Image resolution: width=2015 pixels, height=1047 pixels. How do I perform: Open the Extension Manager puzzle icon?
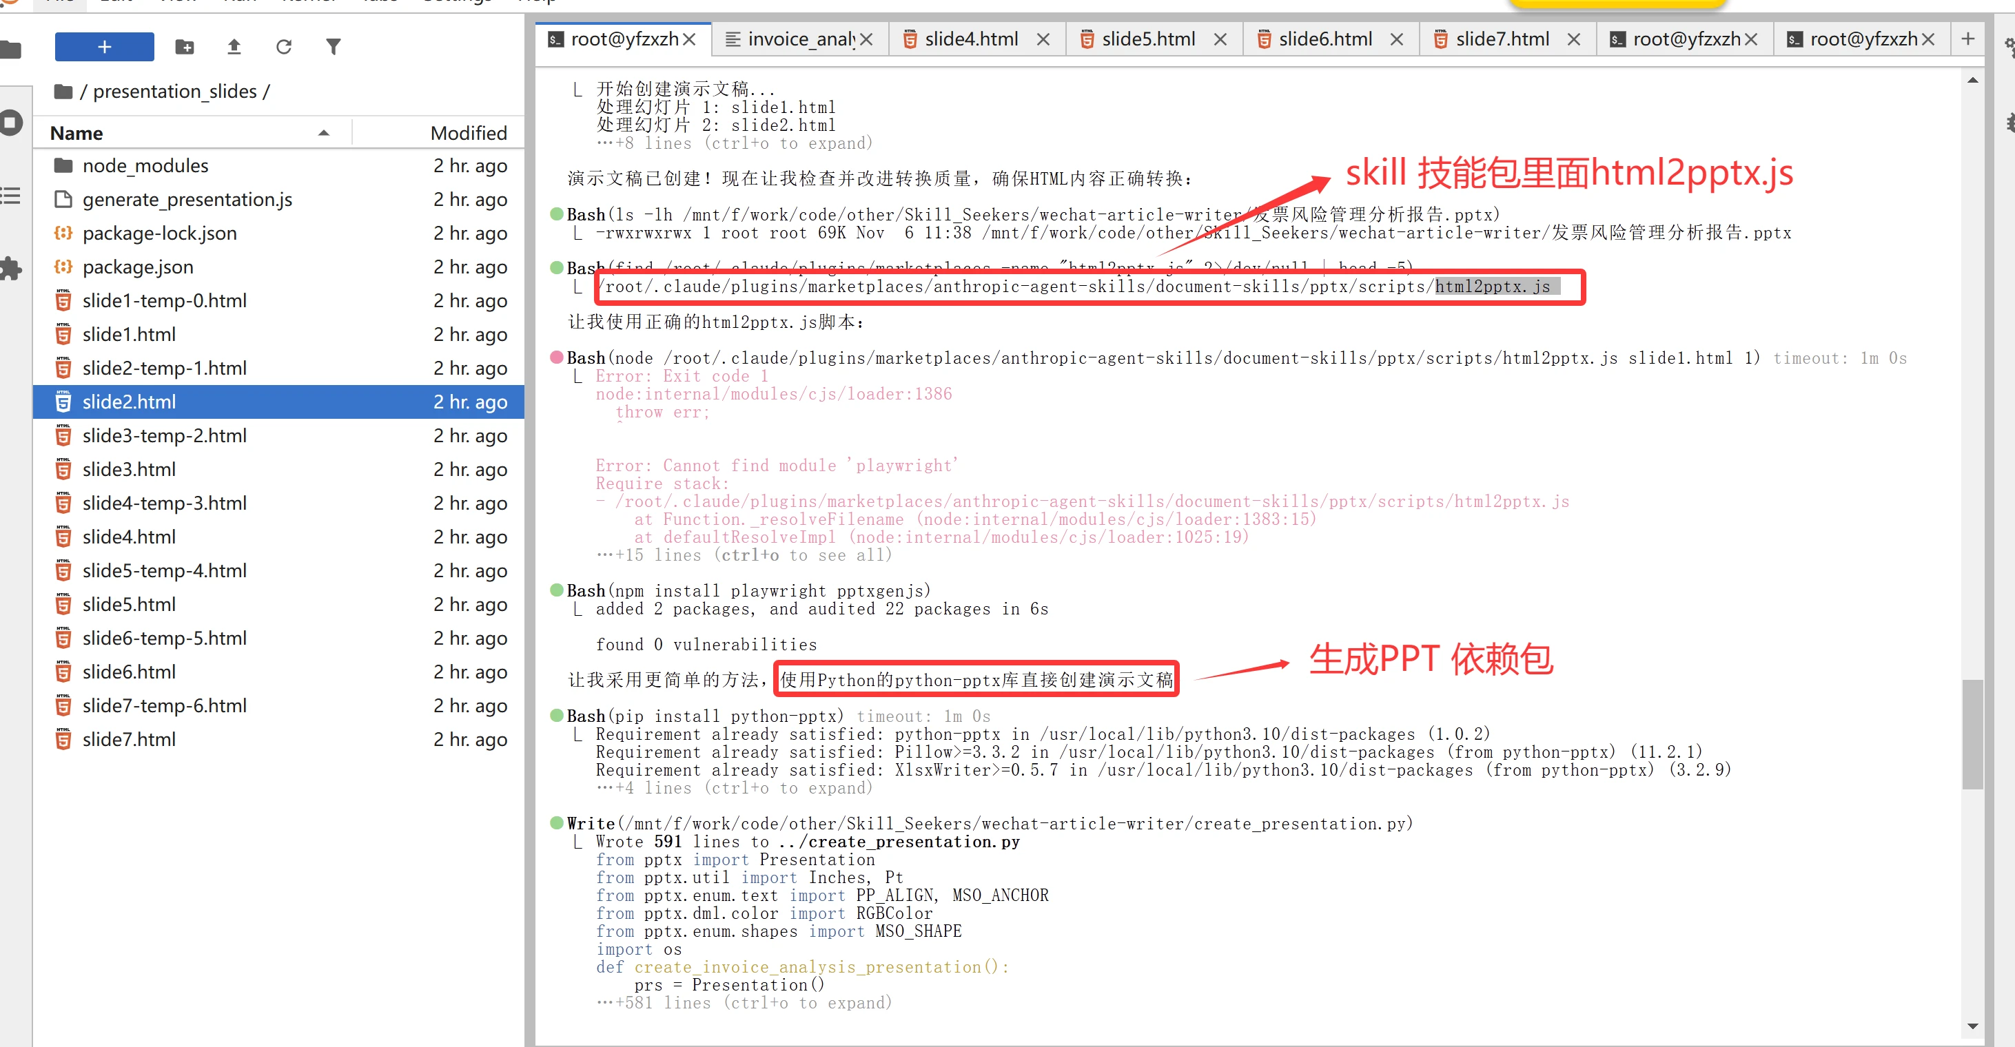pos(11,268)
